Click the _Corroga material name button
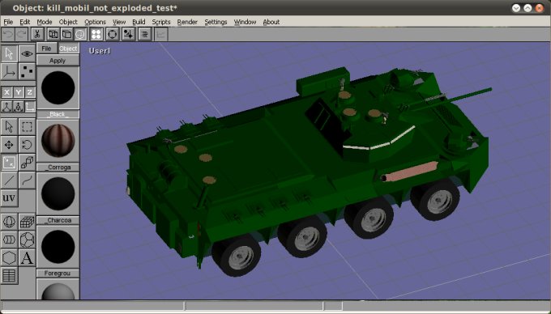Screen dimensions: 551x314 (x=58, y=168)
